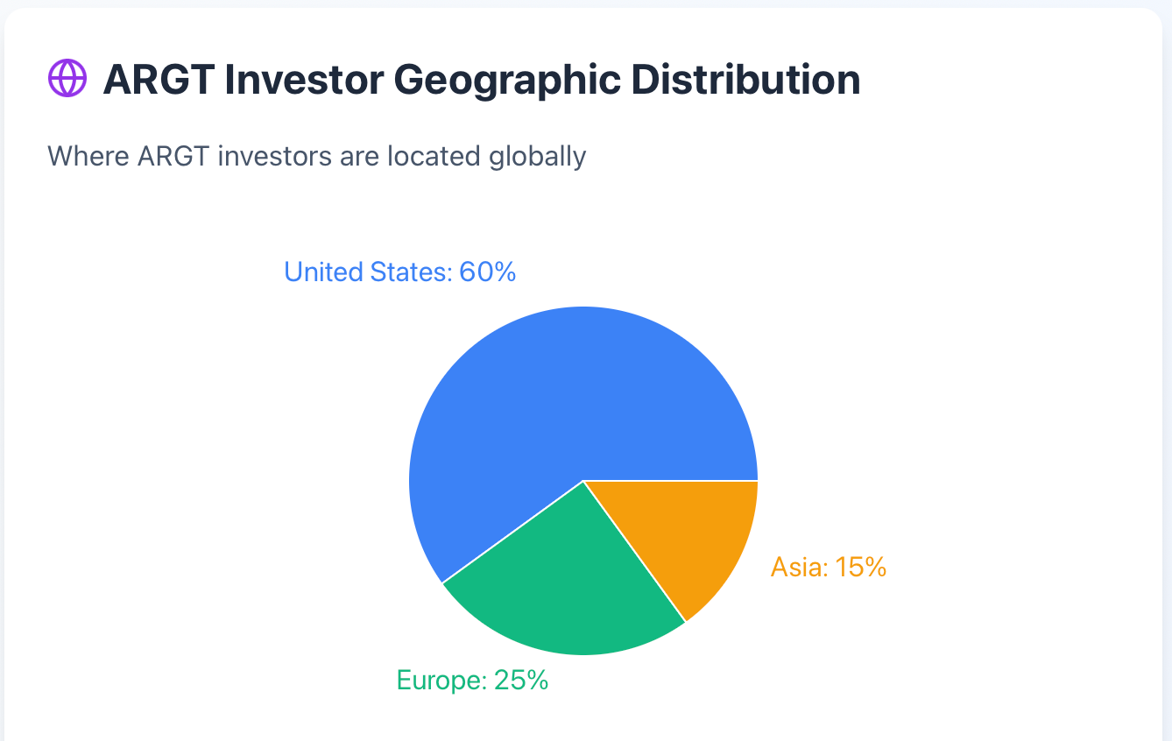Click the Europe: 25% label

(x=472, y=681)
